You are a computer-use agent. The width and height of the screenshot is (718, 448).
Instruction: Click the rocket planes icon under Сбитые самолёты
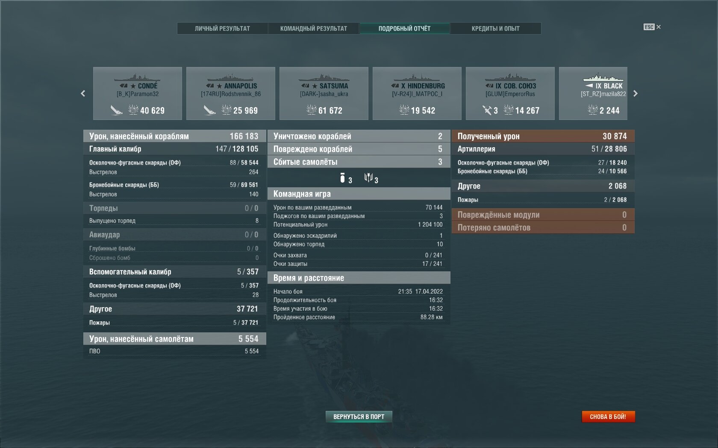[368, 177]
